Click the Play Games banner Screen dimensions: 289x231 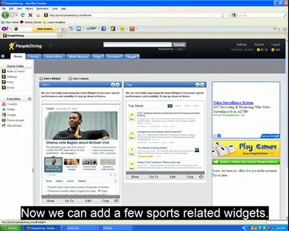246,149
